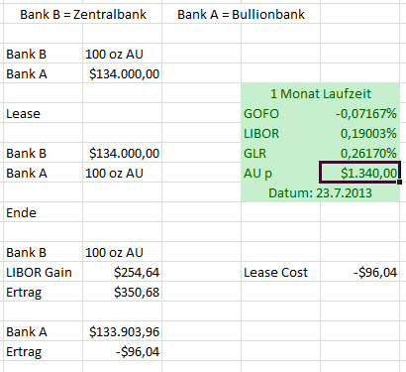Select the bottom Ertrag value -$96,04
This screenshot has height=372, width=406.
[x=122, y=351]
